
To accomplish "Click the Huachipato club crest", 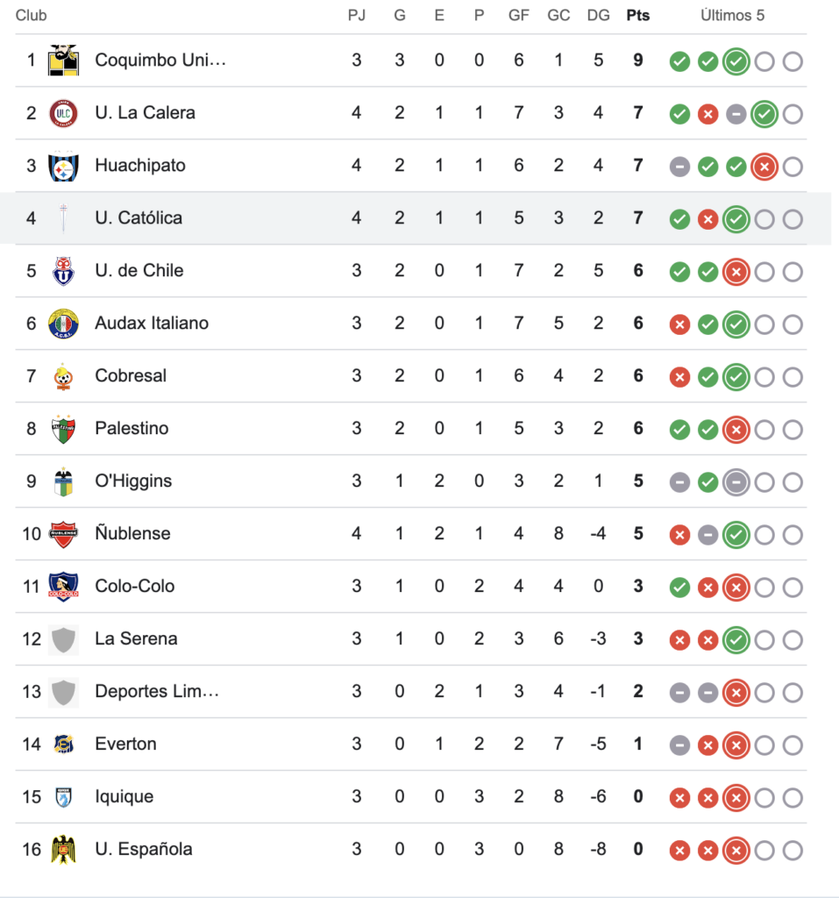I will 63,166.
